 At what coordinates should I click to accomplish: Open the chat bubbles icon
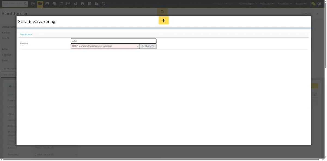313,4
